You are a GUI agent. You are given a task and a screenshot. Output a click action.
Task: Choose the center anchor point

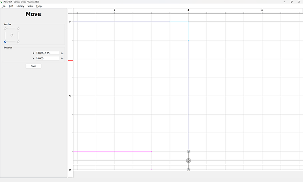coord(12,35)
